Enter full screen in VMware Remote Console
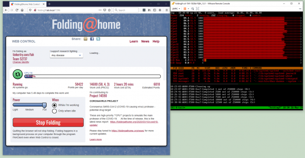 point(198,9)
